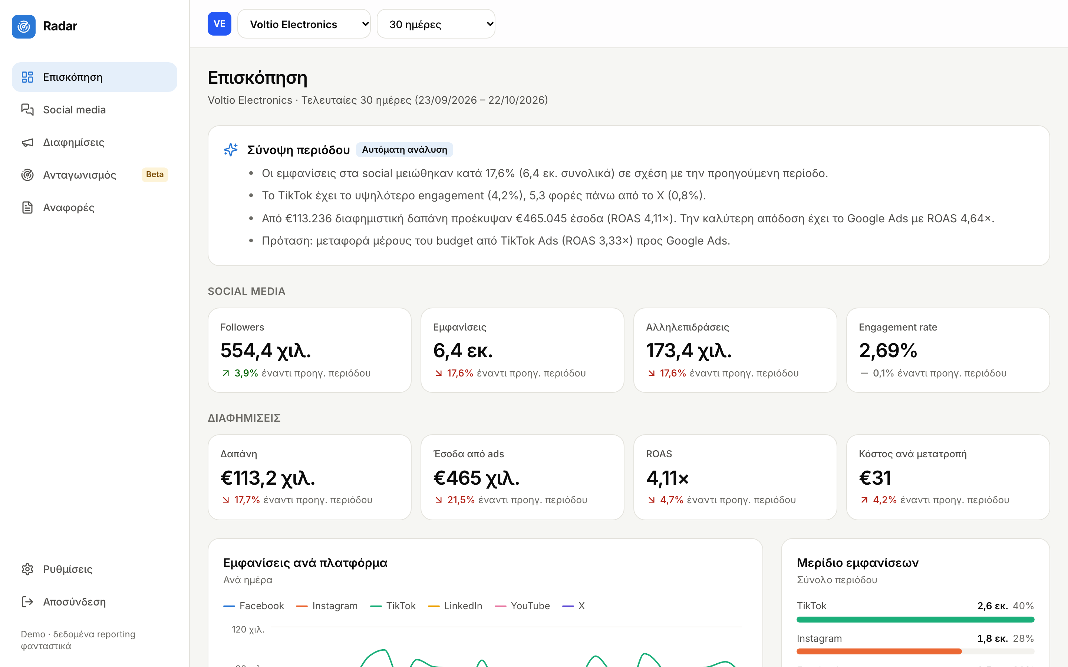Toggle the X series in chart legend
The width and height of the screenshot is (1068, 667).
click(574, 606)
